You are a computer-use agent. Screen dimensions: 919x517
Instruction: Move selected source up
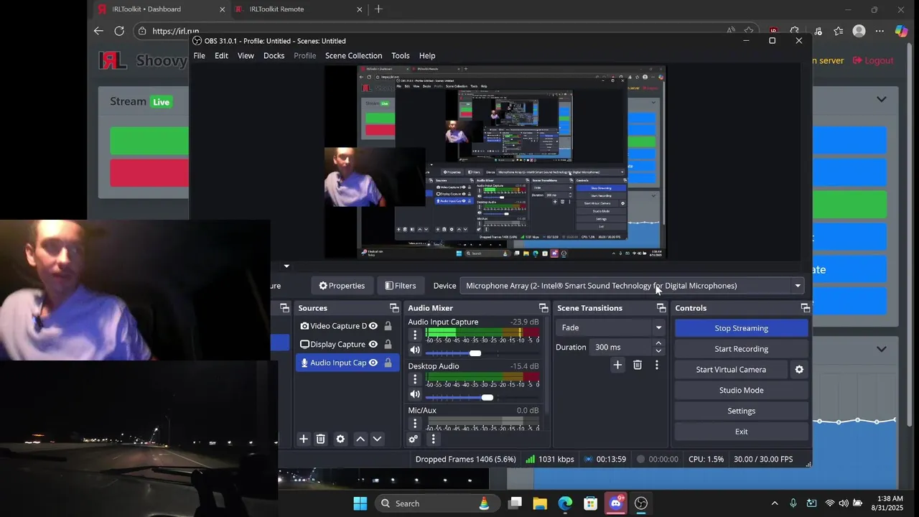(360, 439)
